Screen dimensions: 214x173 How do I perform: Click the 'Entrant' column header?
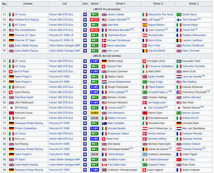[28, 4]
